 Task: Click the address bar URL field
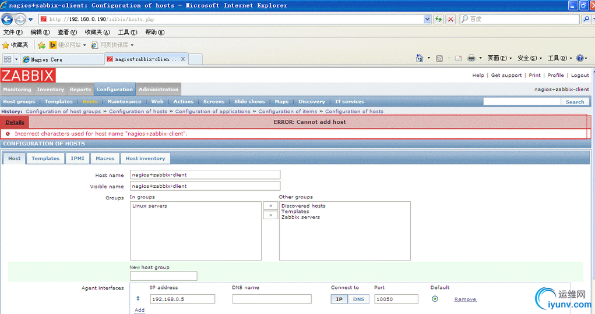coord(231,19)
